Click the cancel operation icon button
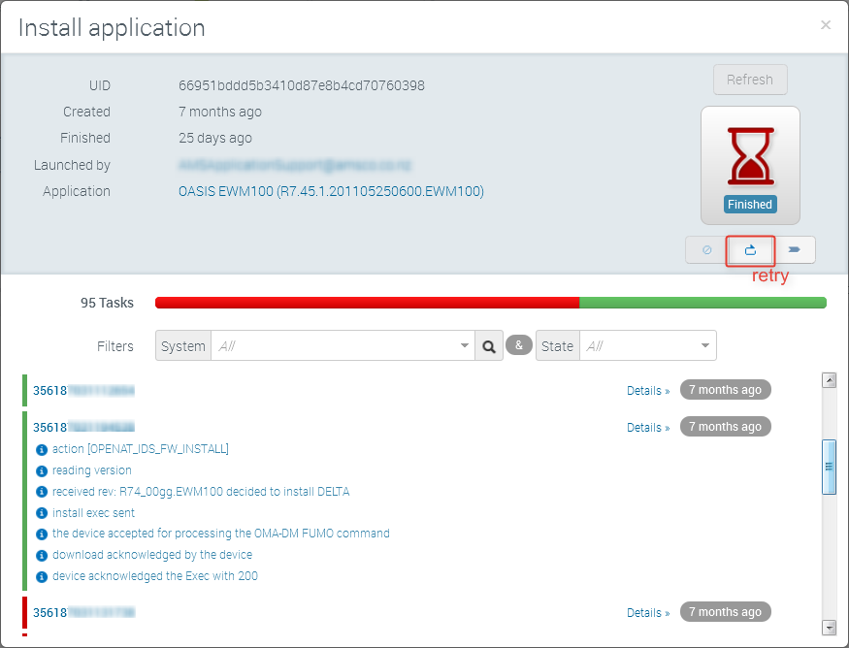This screenshot has height=648, width=849. coord(706,250)
